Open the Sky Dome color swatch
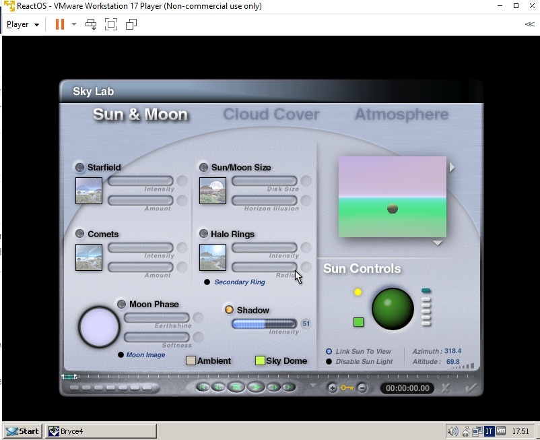Screen dimensions: 540x440 pos(260,360)
